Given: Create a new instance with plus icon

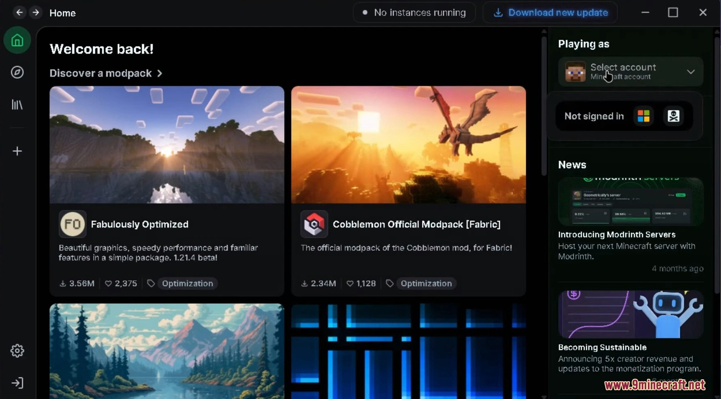Looking at the screenshot, I should pyautogui.click(x=17, y=151).
